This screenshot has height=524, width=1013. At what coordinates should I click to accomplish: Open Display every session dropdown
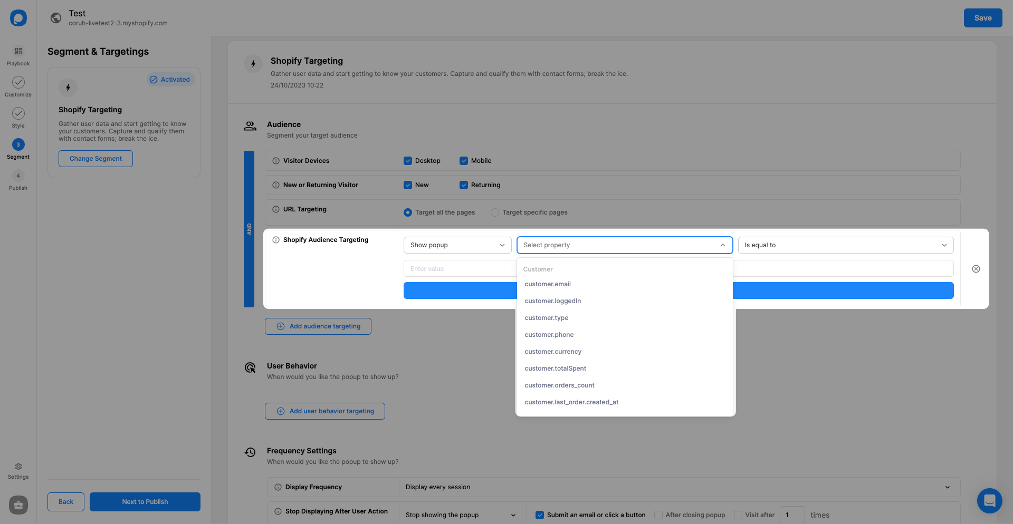(678, 487)
